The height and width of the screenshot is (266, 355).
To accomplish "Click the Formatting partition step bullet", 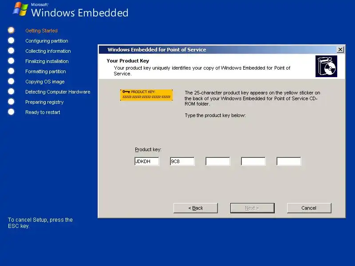I will coord(11,71).
